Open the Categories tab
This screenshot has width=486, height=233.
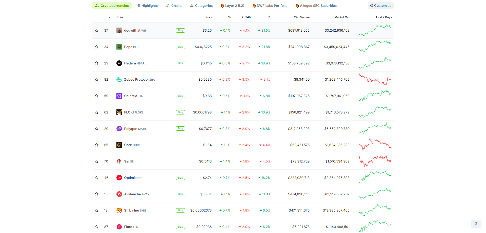(x=201, y=6)
